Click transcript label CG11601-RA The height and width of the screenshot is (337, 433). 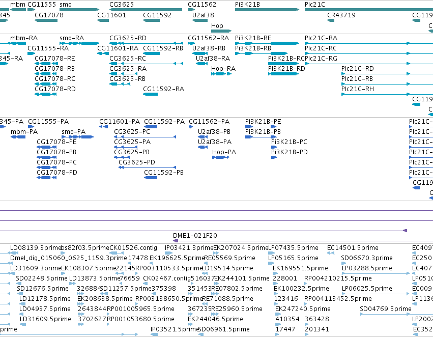pos(118,48)
